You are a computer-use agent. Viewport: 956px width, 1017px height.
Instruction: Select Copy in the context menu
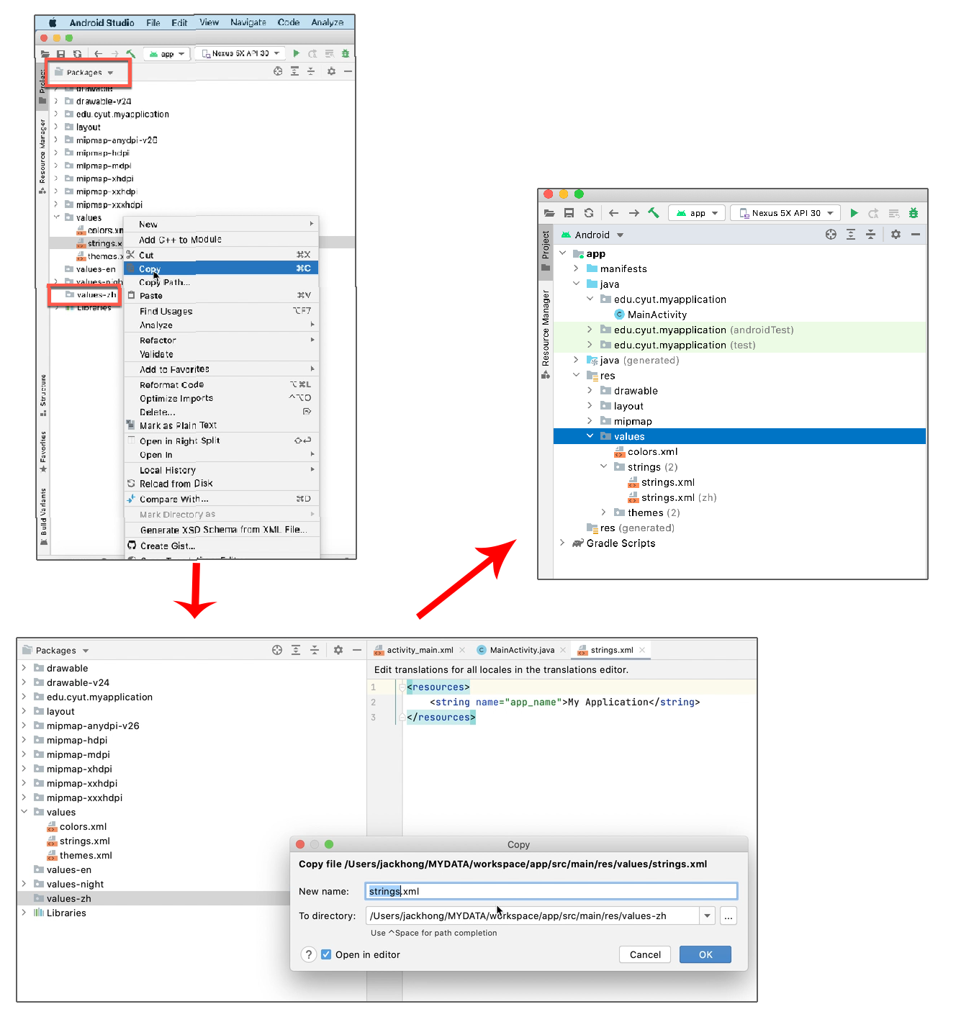pyautogui.click(x=221, y=268)
